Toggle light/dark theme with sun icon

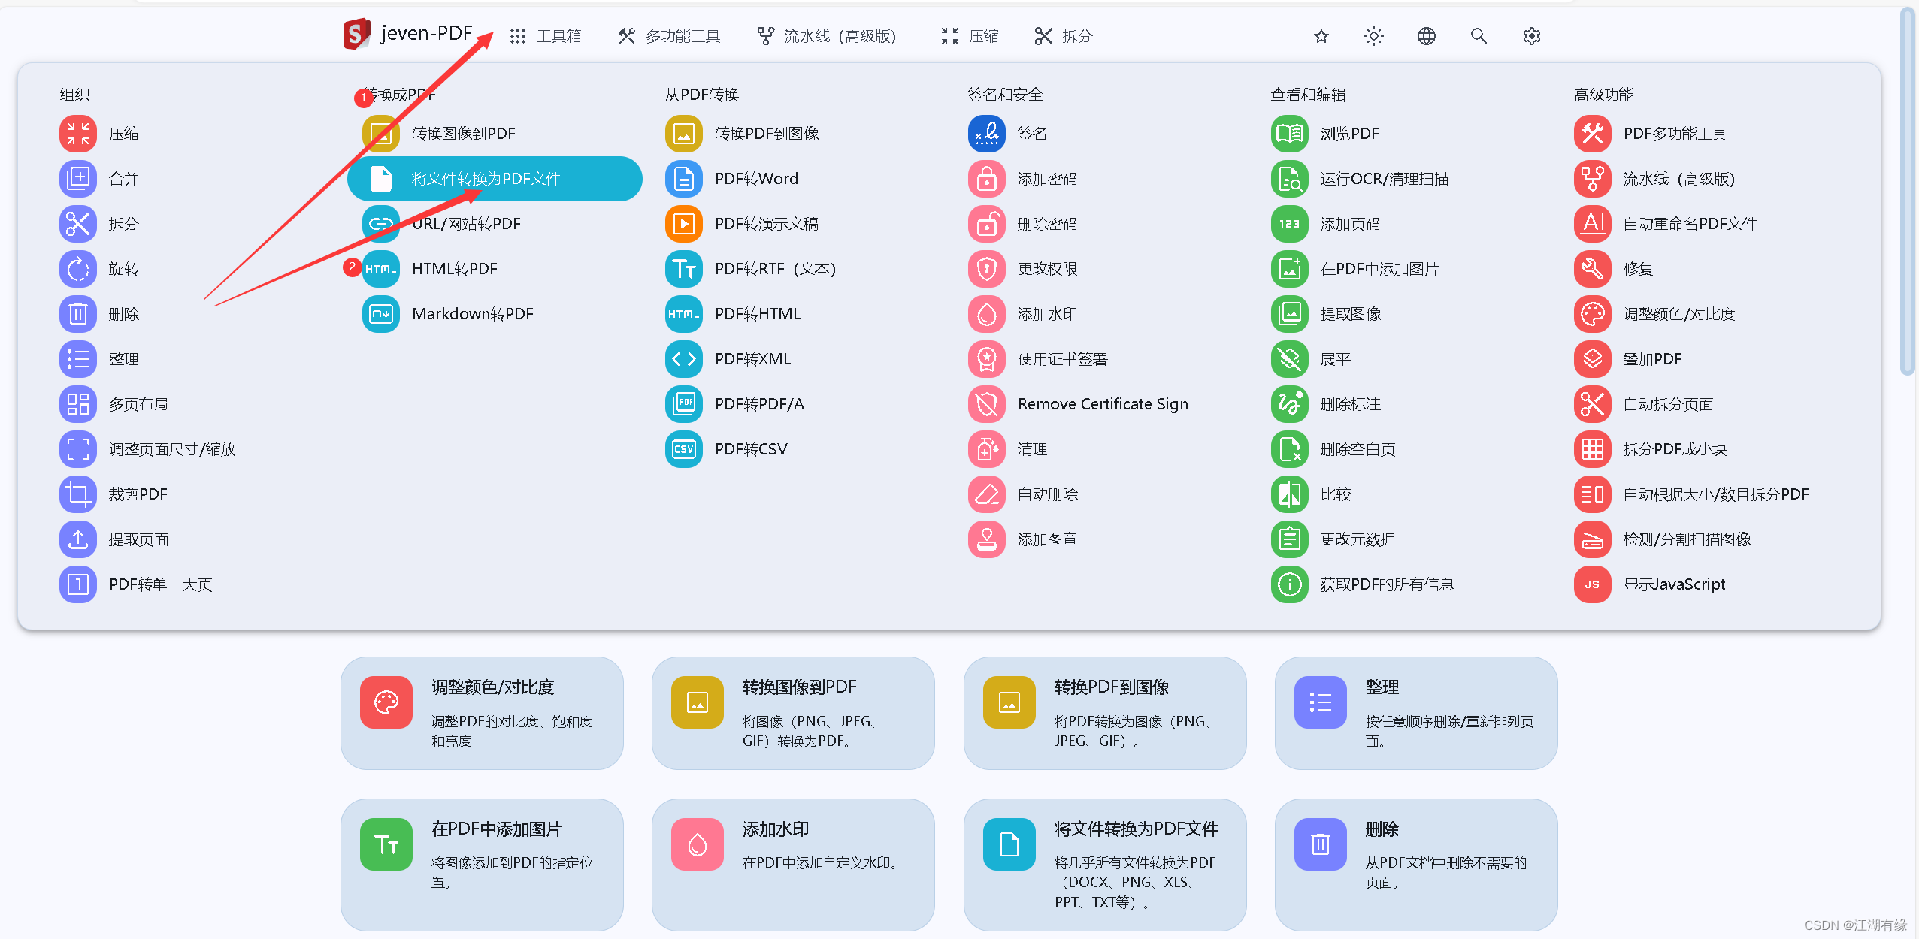pos(1373,35)
